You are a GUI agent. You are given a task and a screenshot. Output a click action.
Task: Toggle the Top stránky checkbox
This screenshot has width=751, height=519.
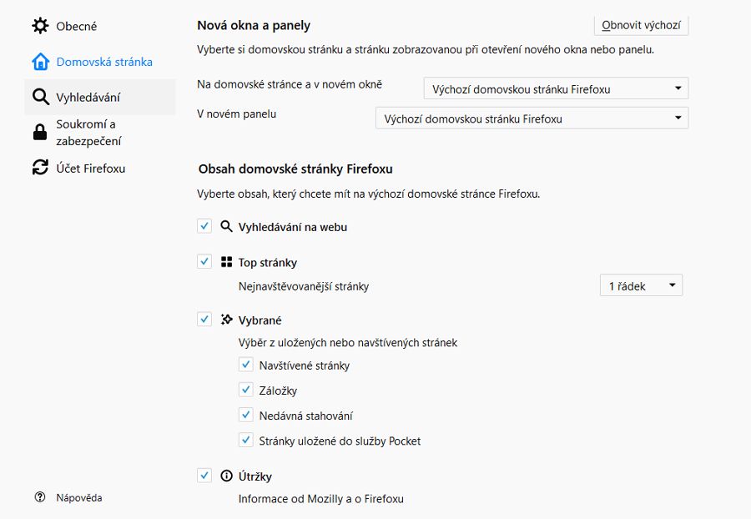[x=204, y=262]
